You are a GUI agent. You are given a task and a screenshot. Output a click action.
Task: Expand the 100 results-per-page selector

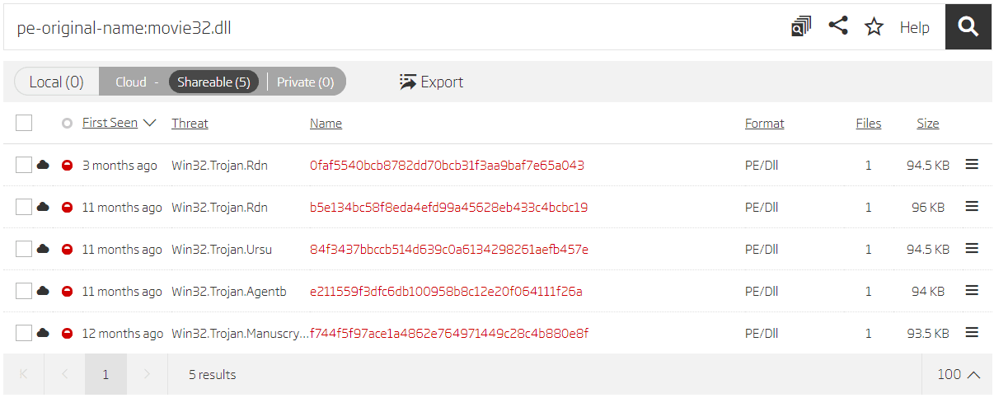point(959,374)
